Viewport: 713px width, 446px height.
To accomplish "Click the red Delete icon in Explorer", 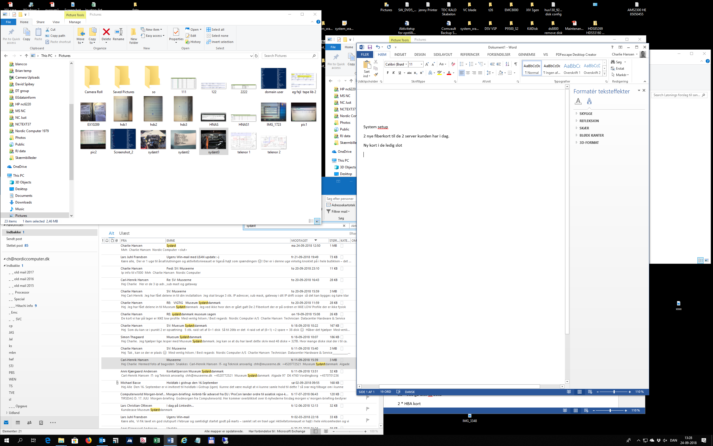I will [106, 32].
